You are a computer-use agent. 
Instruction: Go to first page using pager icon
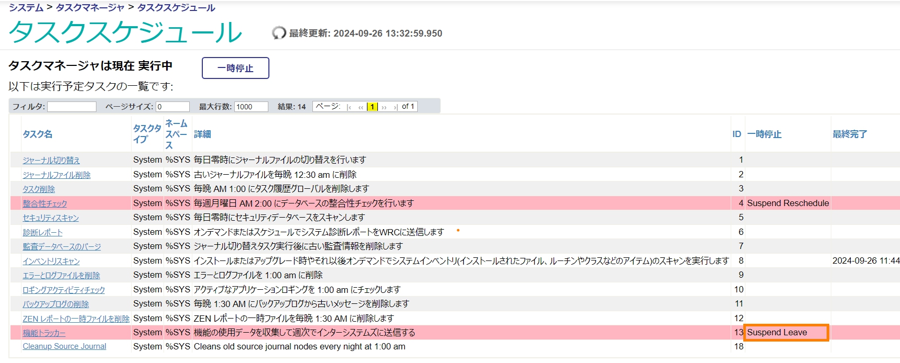349,107
